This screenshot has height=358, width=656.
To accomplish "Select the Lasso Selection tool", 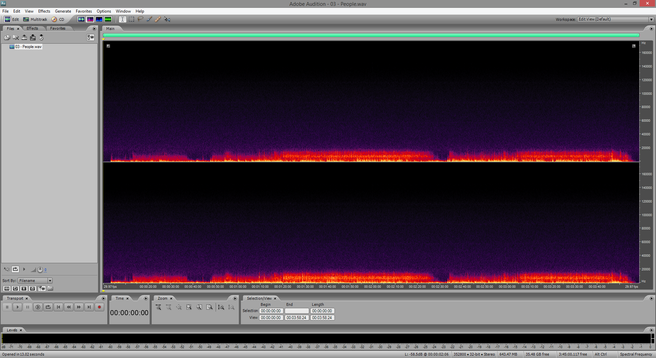I will coord(140,19).
